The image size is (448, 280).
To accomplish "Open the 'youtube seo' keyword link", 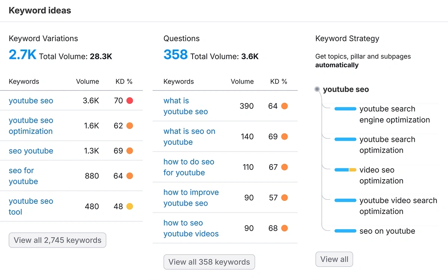I will (31, 101).
